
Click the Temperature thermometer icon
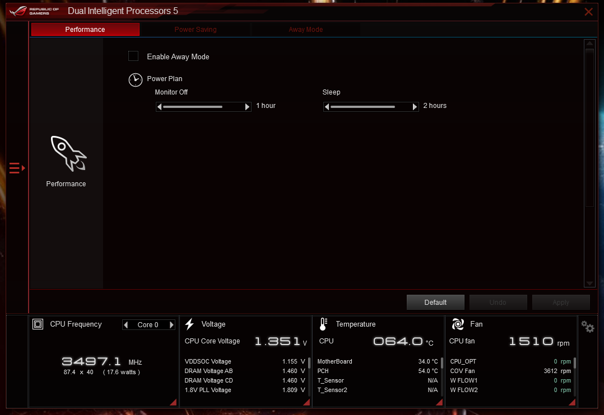(323, 324)
